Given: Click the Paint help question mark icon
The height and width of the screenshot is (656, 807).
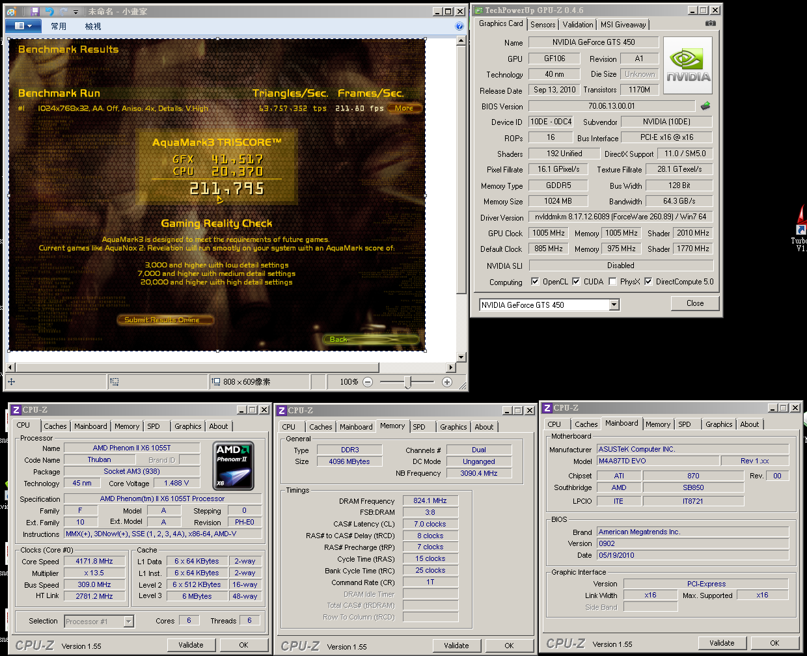Looking at the screenshot, I should point(459,26).
